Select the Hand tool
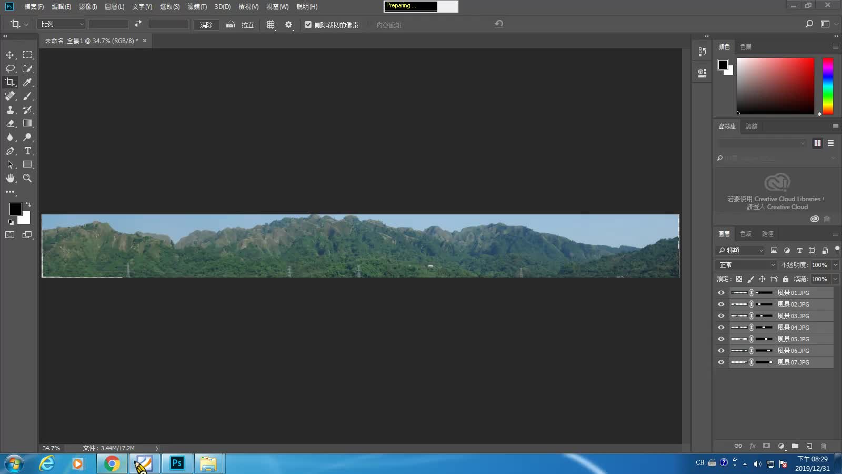The height and width of the screenshot is (474, 842). [10, 178]
